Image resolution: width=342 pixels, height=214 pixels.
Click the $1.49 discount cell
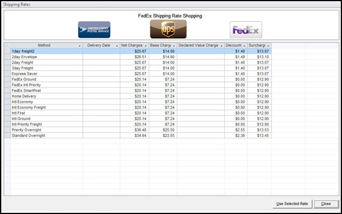[236, 57]
